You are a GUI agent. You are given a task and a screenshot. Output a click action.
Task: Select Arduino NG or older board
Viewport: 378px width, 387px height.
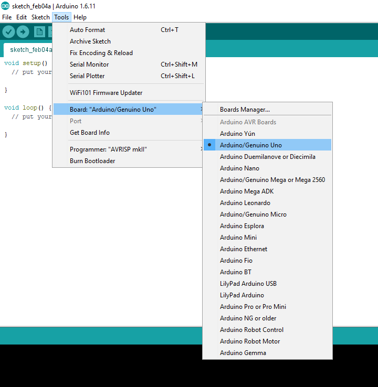(x=267, y=318)
